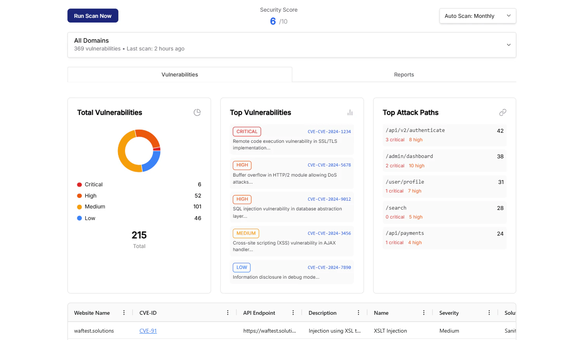Screen dimensions: 585x340
Task: Select the /api/v2/authenticate attack path
Action: [444, 135]
